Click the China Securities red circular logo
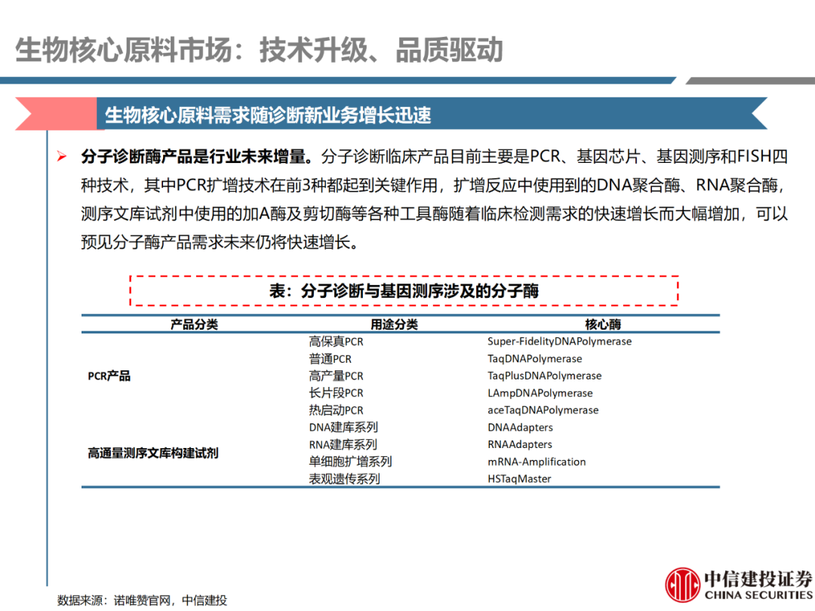 point(682,585)
